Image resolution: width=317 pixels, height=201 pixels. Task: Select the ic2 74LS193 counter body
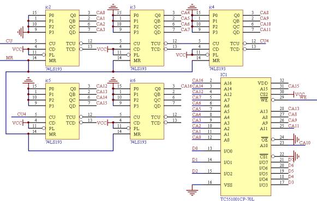tap(62, 38)
